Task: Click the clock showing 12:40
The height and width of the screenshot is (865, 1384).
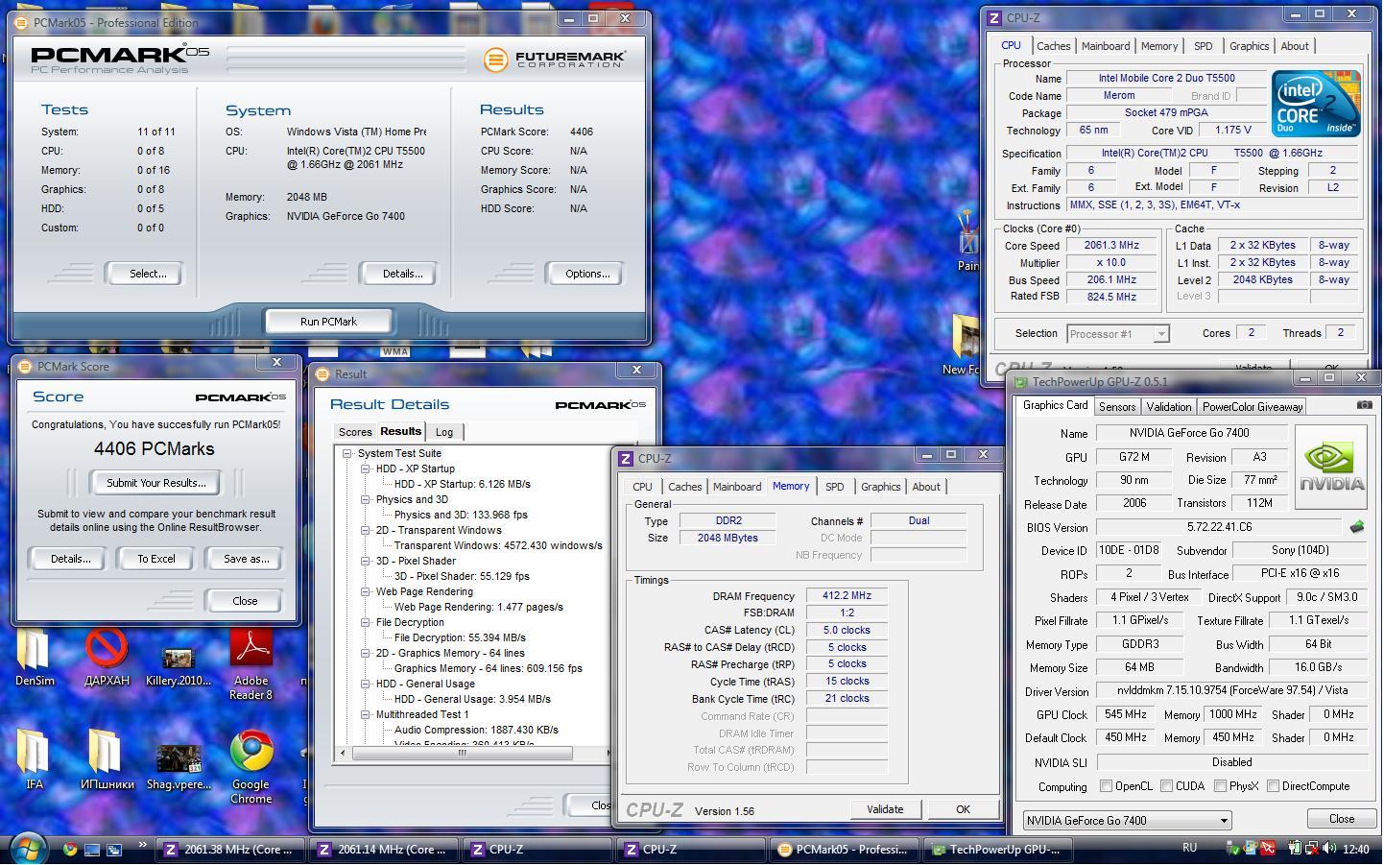Action: [x=1356, y=849]
